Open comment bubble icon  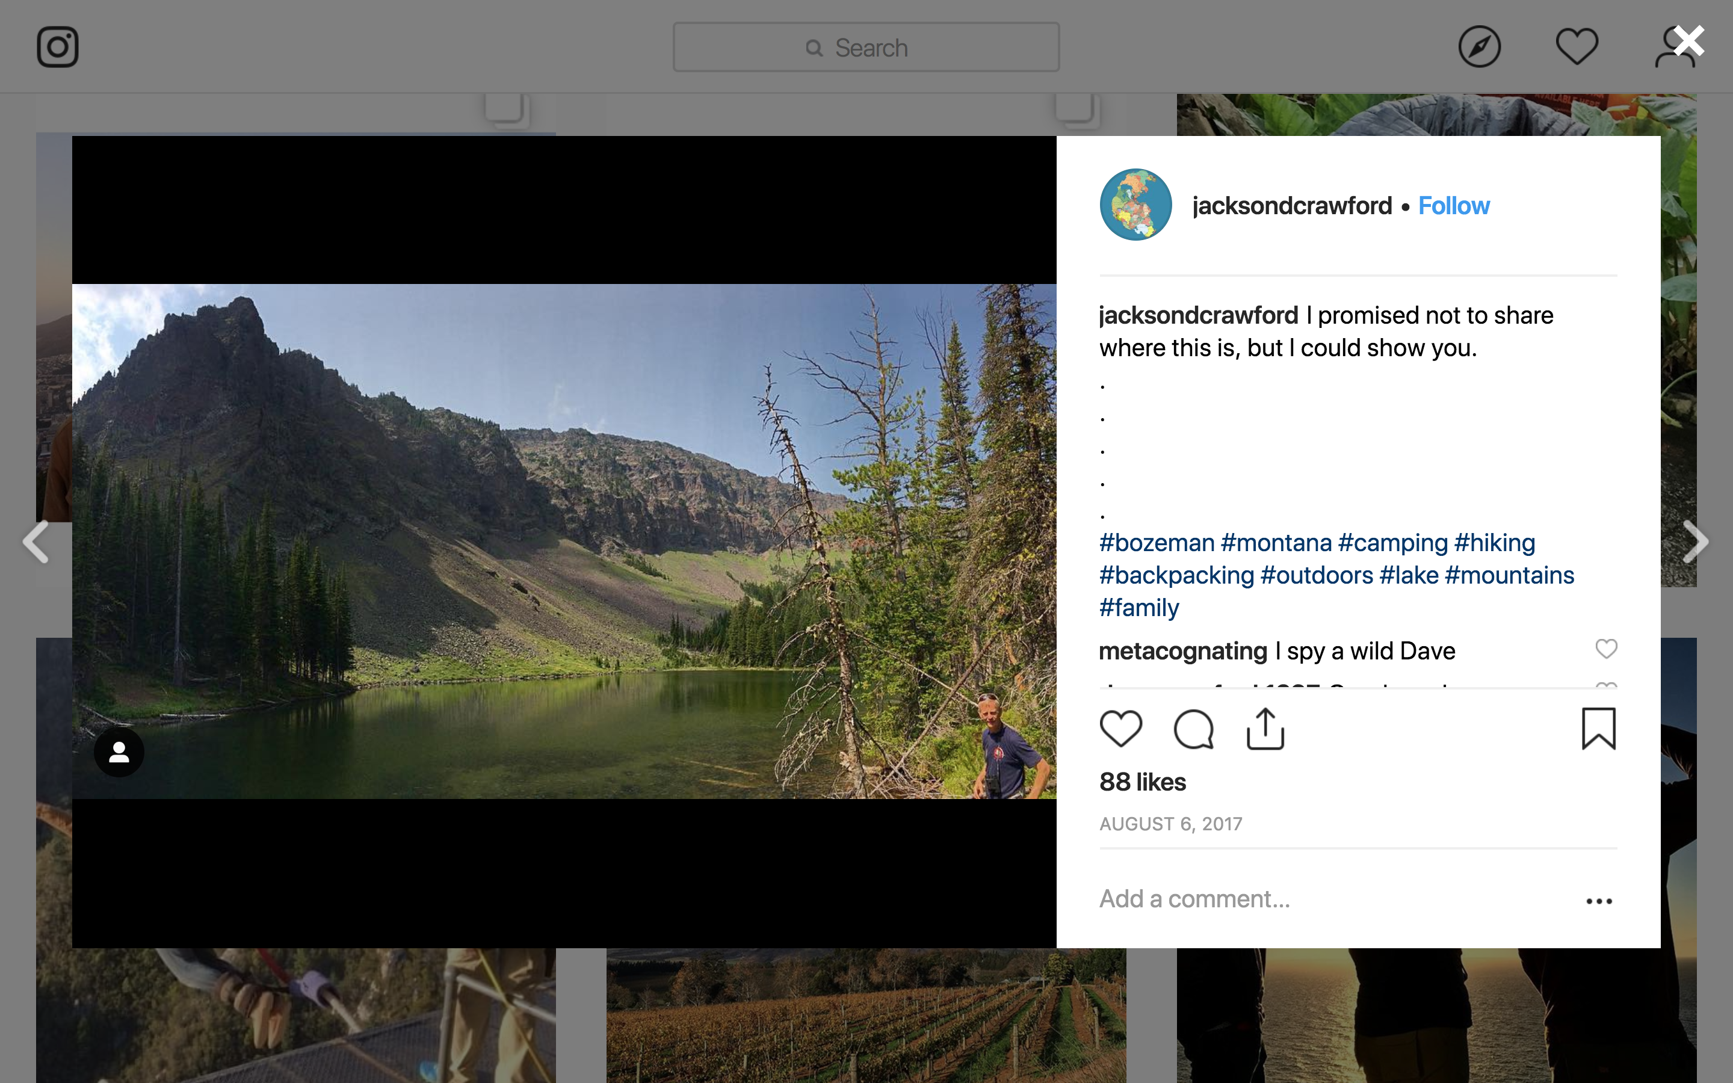pos(1193,729)
